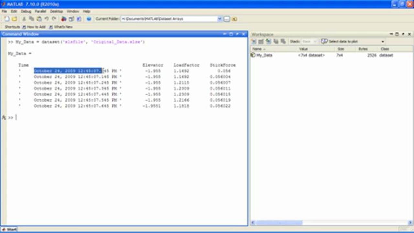414x233 pixels.
Task: Open the Desktop menu
Action: tap(56, 11)
